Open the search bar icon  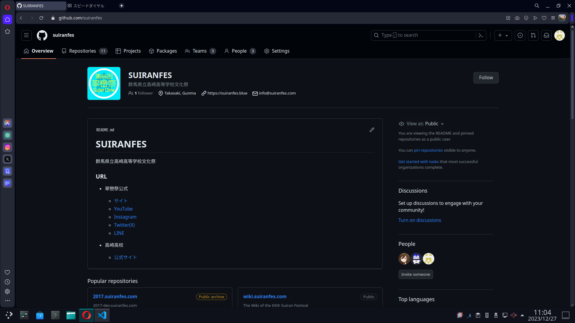click(537, 5)
